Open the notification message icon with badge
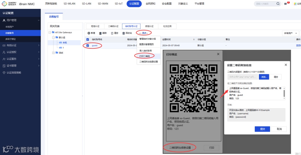 286,4
